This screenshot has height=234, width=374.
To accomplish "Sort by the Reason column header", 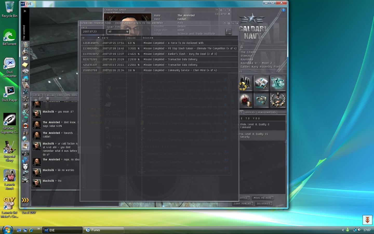I will point(190,38).
